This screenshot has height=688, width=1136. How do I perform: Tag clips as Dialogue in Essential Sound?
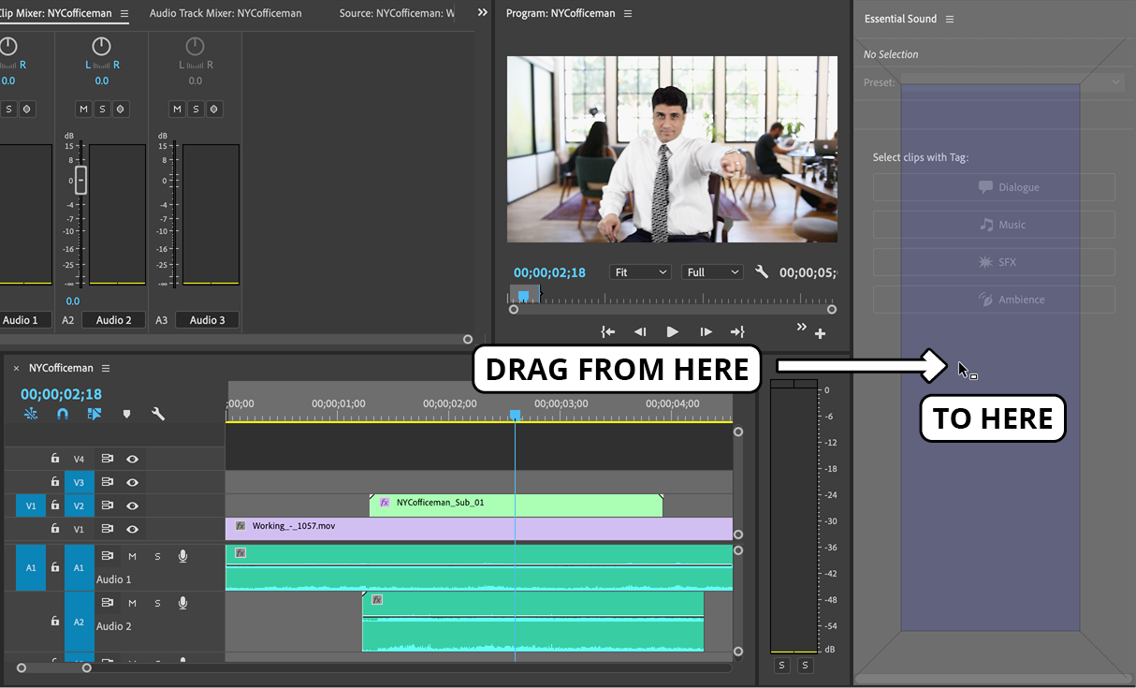point(994,187)
